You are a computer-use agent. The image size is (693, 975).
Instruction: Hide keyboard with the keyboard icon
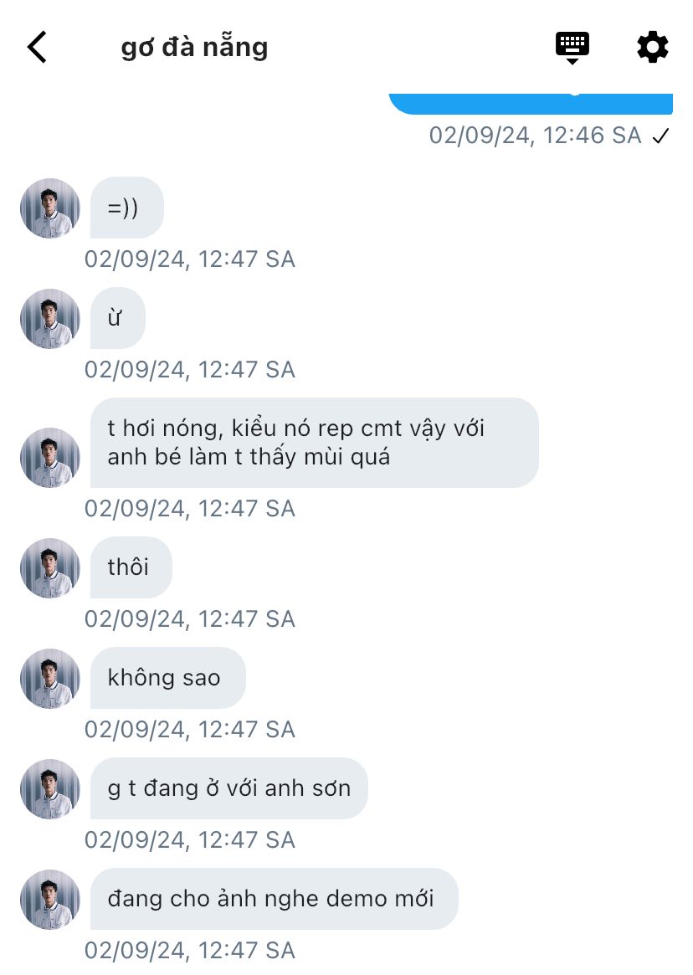pos(572,47)
